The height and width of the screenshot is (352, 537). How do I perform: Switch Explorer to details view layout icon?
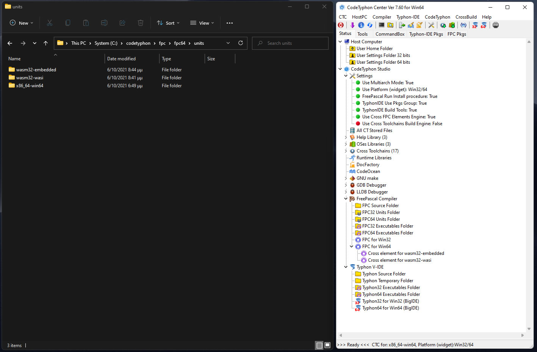(319, 345)
